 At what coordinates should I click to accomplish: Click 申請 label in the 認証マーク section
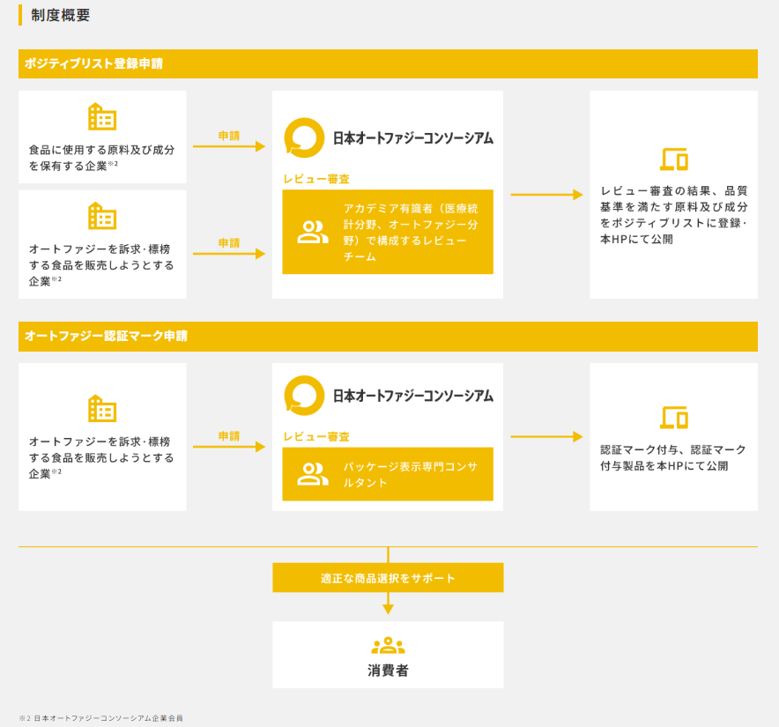(x=229, y=436)
